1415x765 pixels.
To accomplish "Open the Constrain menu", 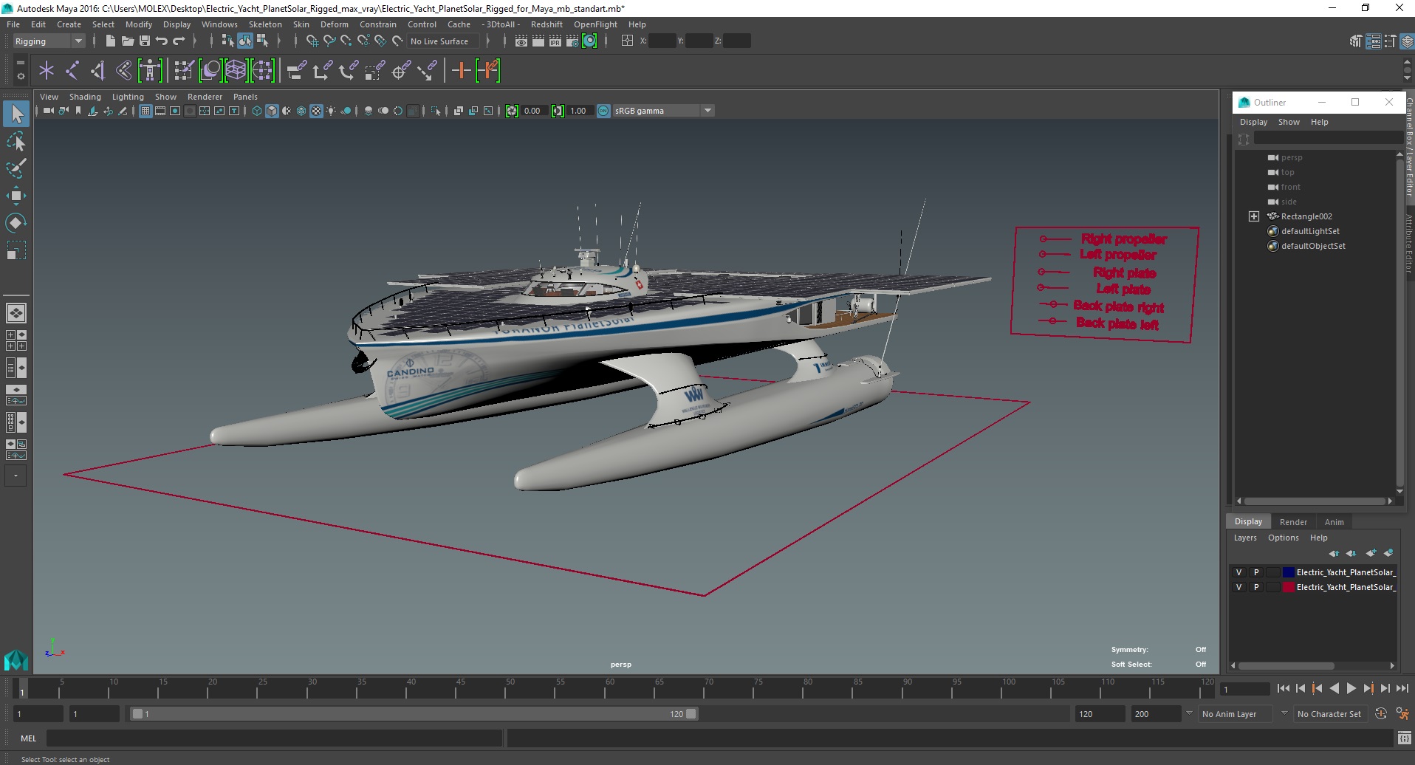I will point(378,24).
